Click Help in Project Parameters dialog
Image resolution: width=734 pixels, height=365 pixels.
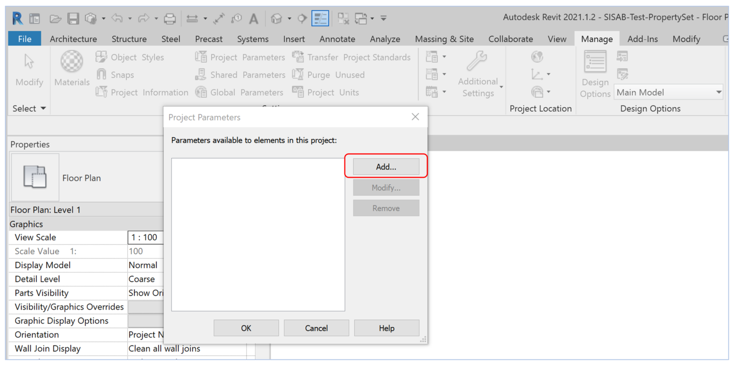[387, 328]
